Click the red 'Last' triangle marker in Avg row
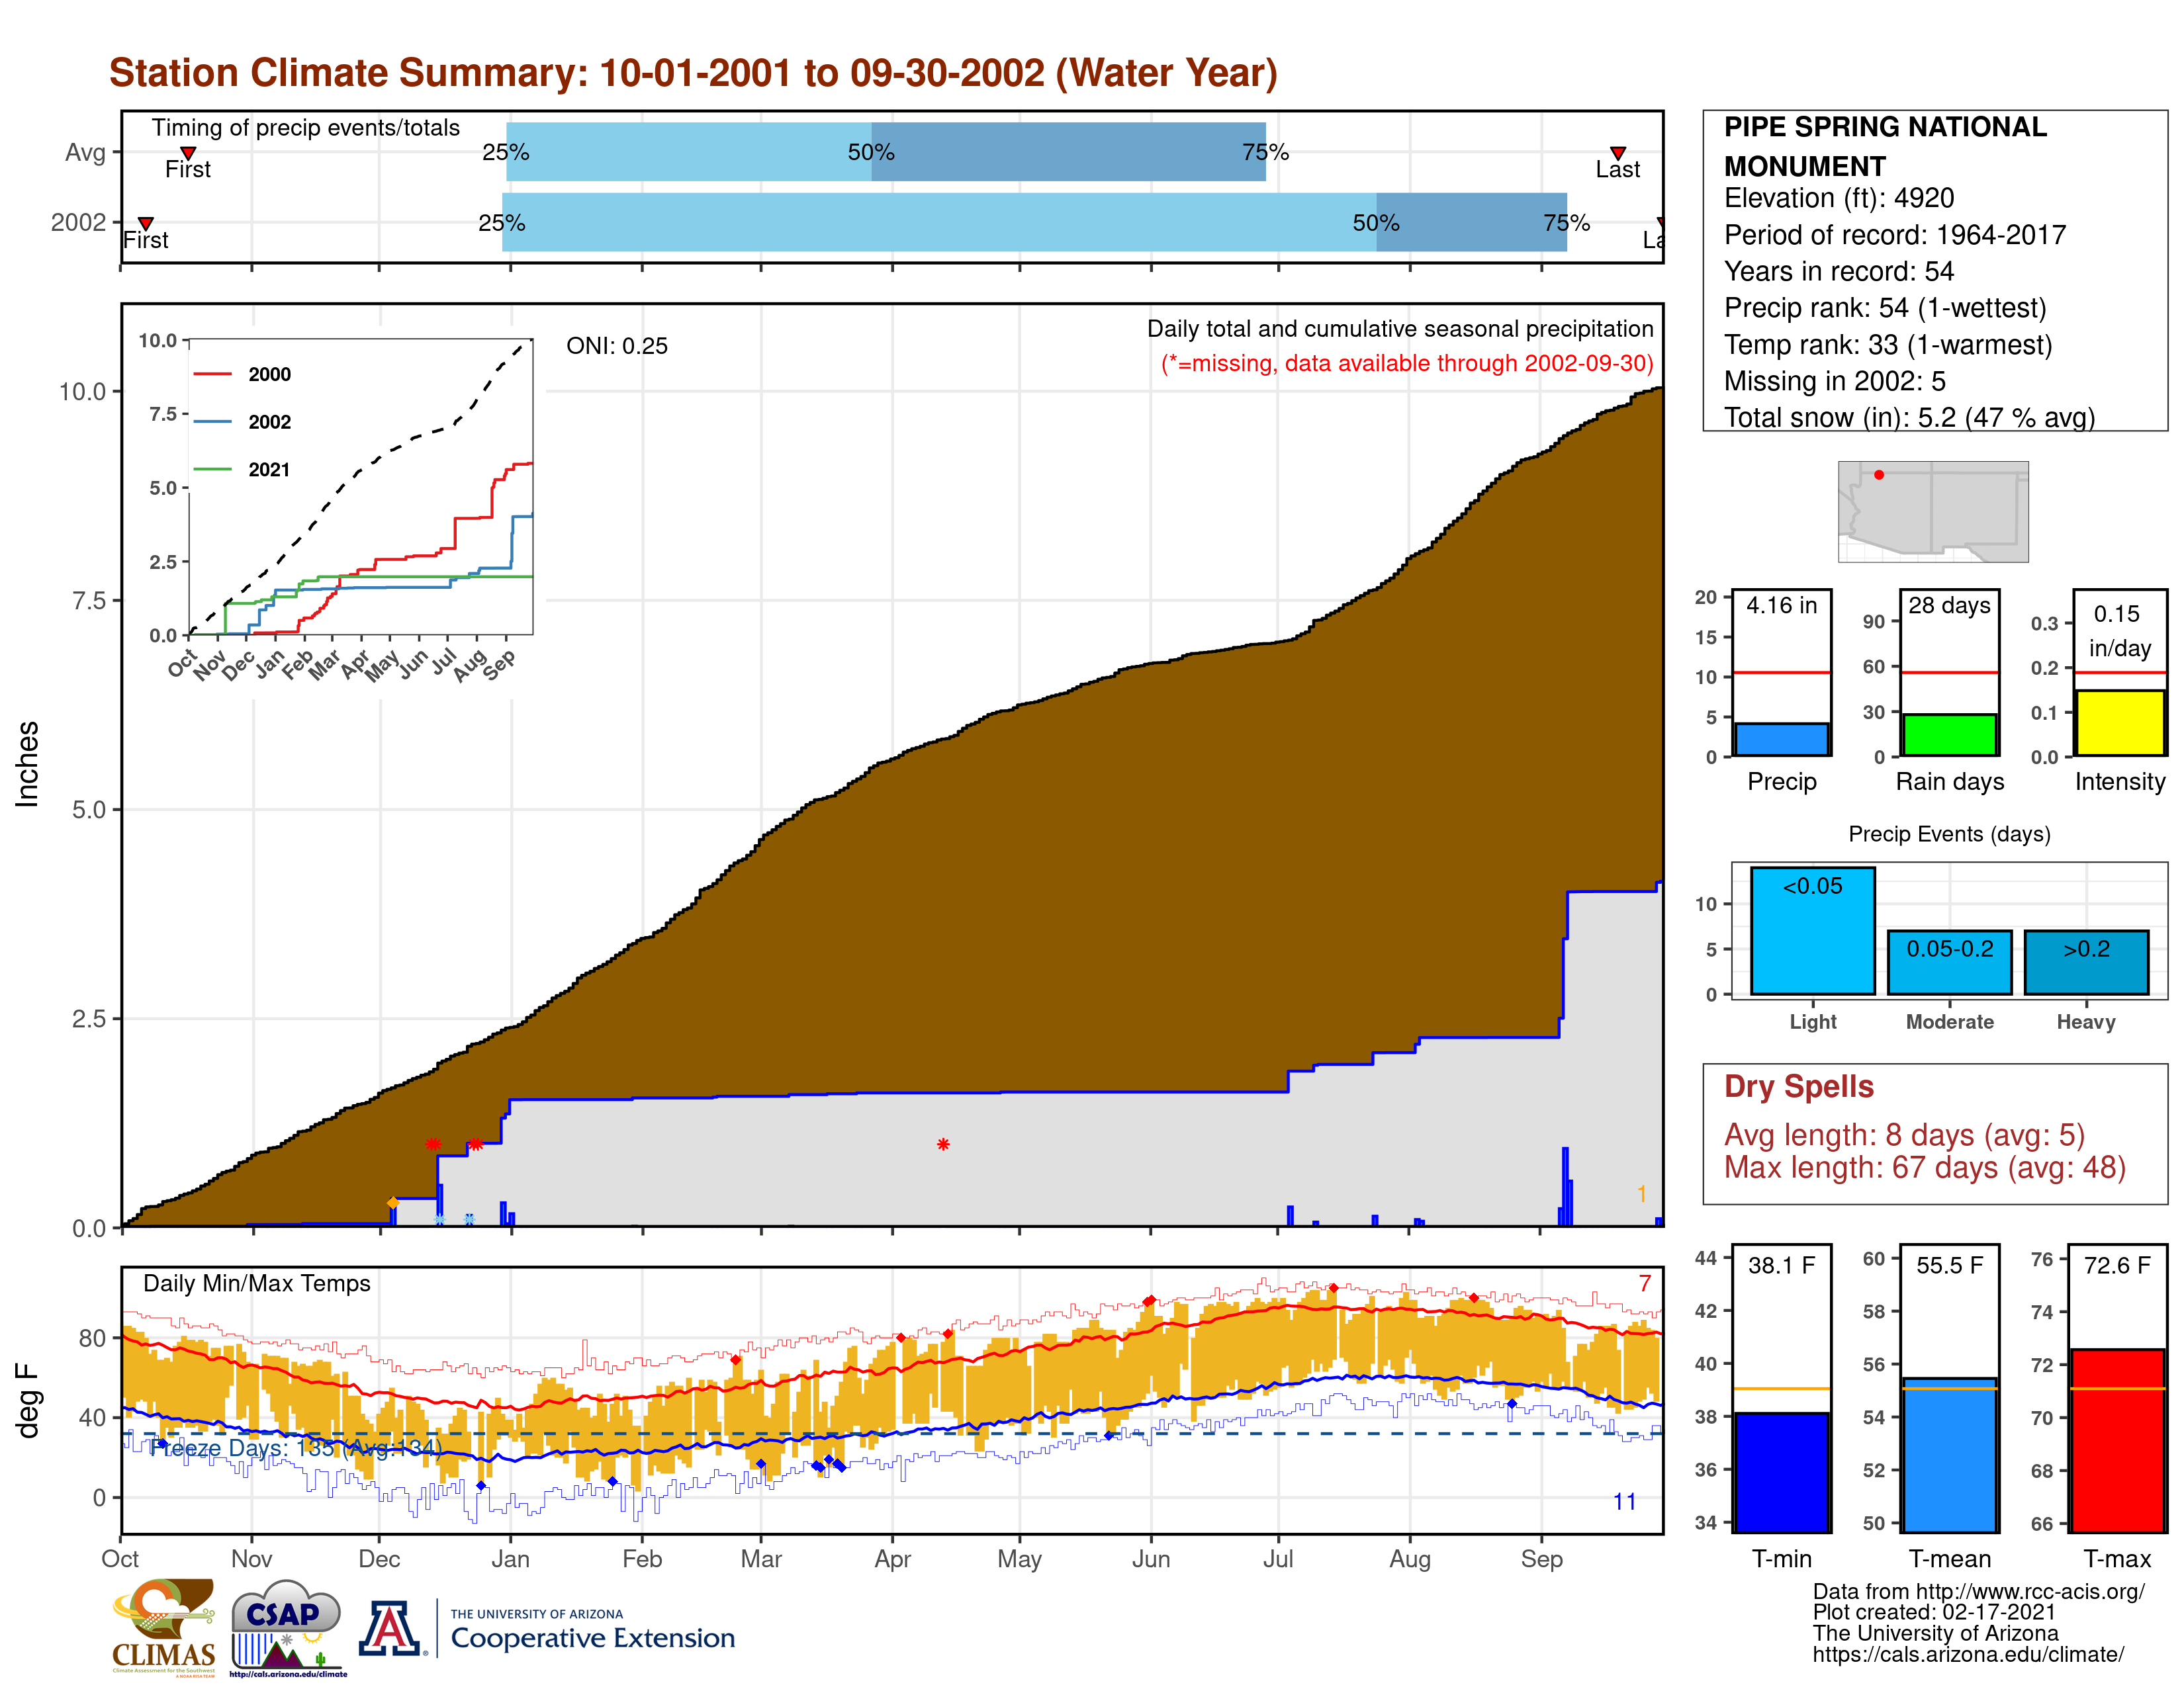The image size is (2184, 1687). tap(1618, 153)
